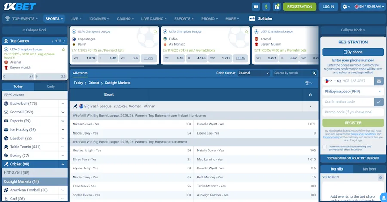Open the Philippine peso currency dropdown
This screenshot has width=387, height=202.
(x=353, y=91)
